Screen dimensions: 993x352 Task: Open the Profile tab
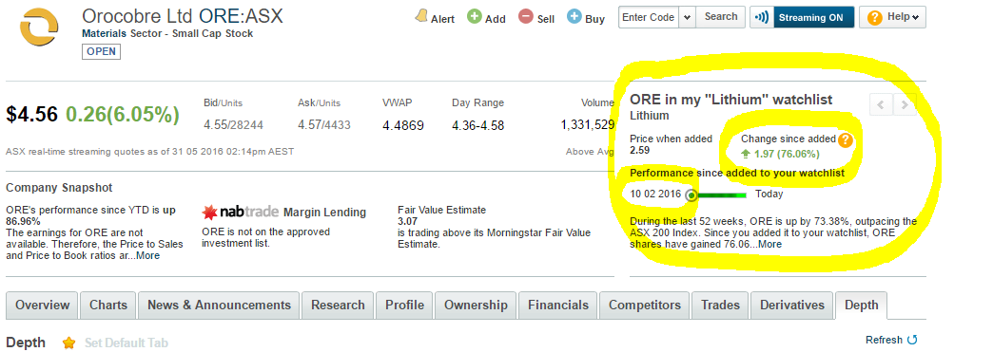[404, 306]
